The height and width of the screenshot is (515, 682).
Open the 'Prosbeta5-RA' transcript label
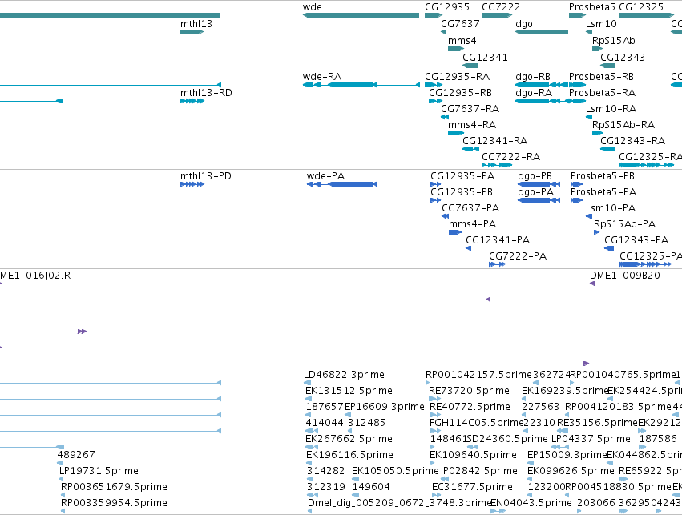pyautogui.click(x=602, y=93)
